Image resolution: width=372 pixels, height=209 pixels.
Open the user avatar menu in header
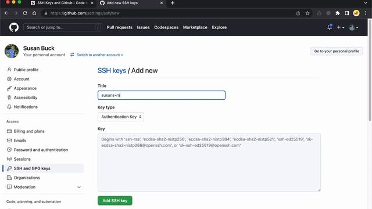click(x=353, y=27)
